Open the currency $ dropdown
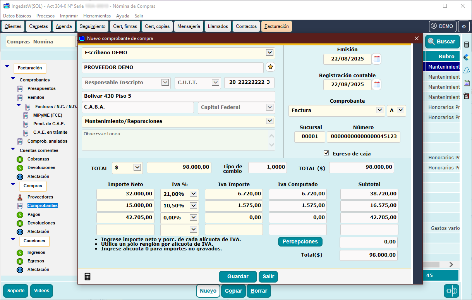Viewport: 472px width, 300px height. tap(137, 167)
